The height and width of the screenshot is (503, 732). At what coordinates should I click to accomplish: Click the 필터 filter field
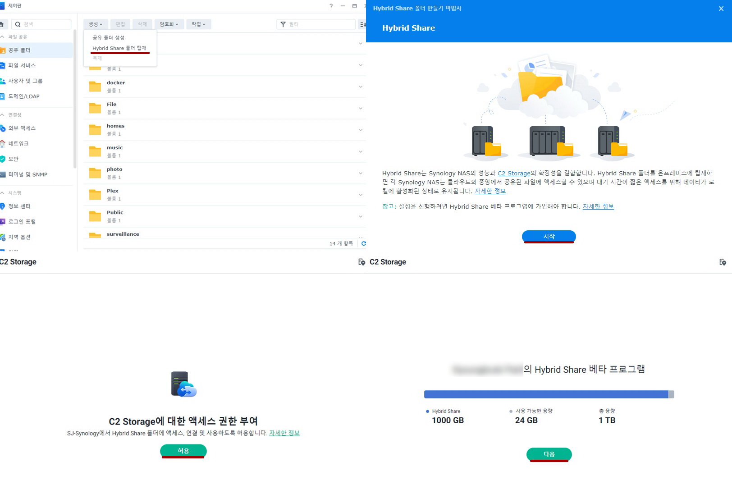tap(316, 24)
